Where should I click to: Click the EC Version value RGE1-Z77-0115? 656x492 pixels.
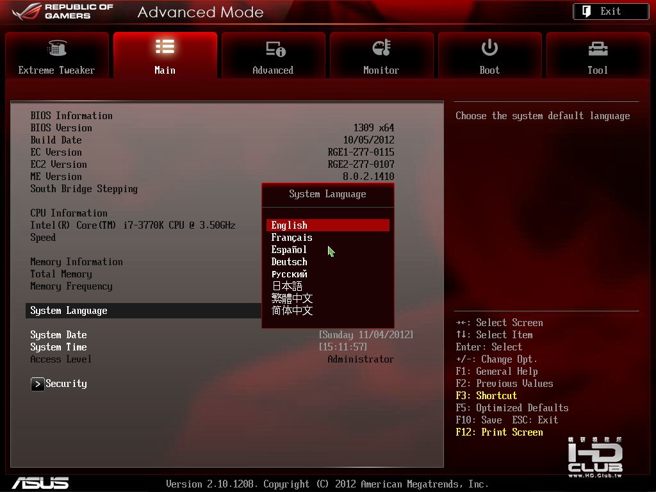point(361,152)
